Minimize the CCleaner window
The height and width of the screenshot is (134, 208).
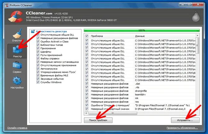click(183, 5)
